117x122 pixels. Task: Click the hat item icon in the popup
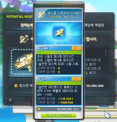(59, 32)
